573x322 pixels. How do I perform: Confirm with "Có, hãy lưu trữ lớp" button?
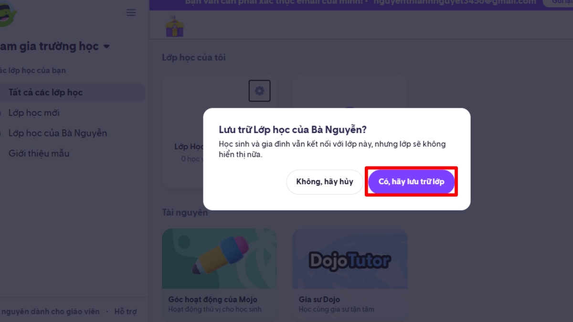click(x=411, y=182)
